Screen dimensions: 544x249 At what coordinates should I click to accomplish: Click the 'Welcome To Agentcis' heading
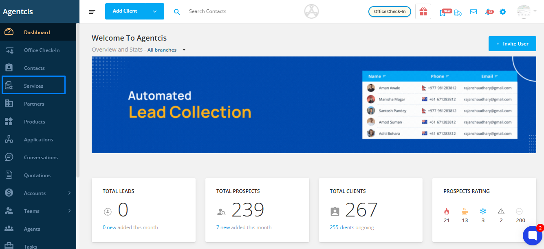(x=129, y=38)
